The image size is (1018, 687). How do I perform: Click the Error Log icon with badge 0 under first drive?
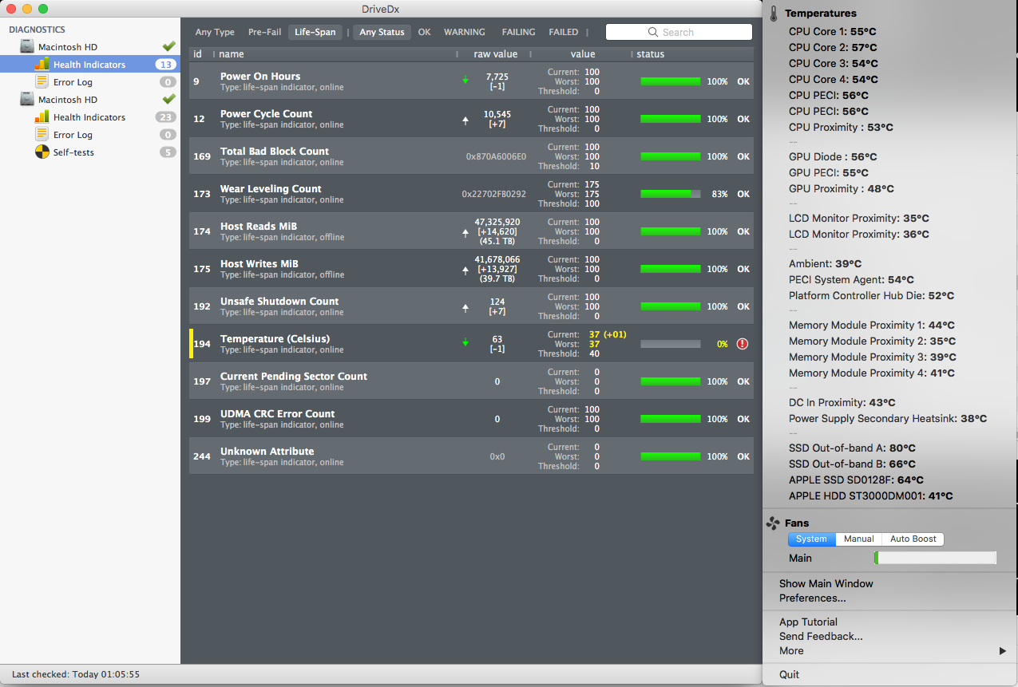42,81
